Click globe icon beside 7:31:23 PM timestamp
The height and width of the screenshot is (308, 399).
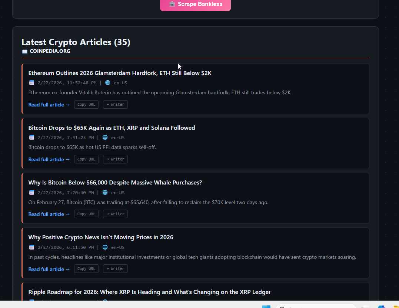pyautogui.click(x=105, y=138)
